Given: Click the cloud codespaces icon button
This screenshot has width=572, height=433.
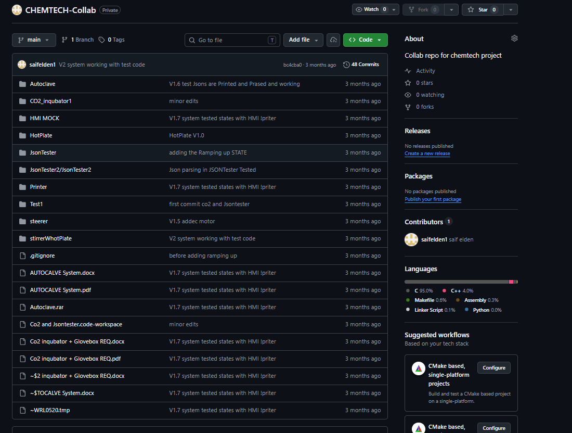Looking at the screenshot, I should [x=333, y=40].
